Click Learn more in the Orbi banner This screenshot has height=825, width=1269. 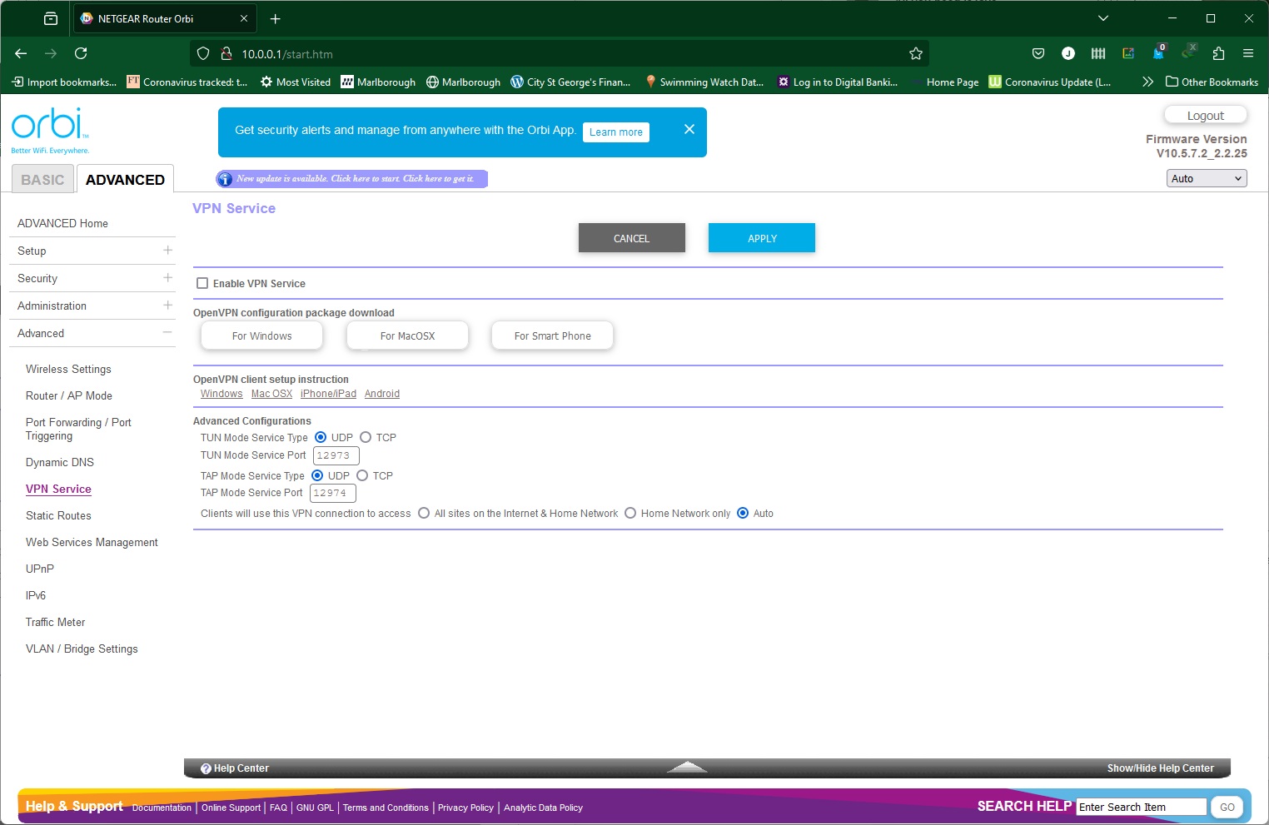[x=616, y=132]
